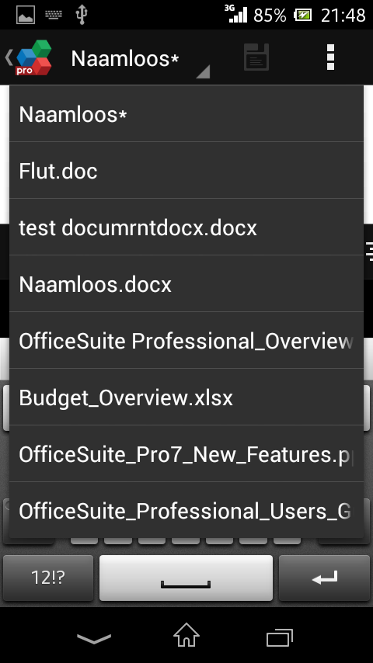Select Naamloos* entry in the list
This screenshot has width=373, height=663.
(186, 114)
